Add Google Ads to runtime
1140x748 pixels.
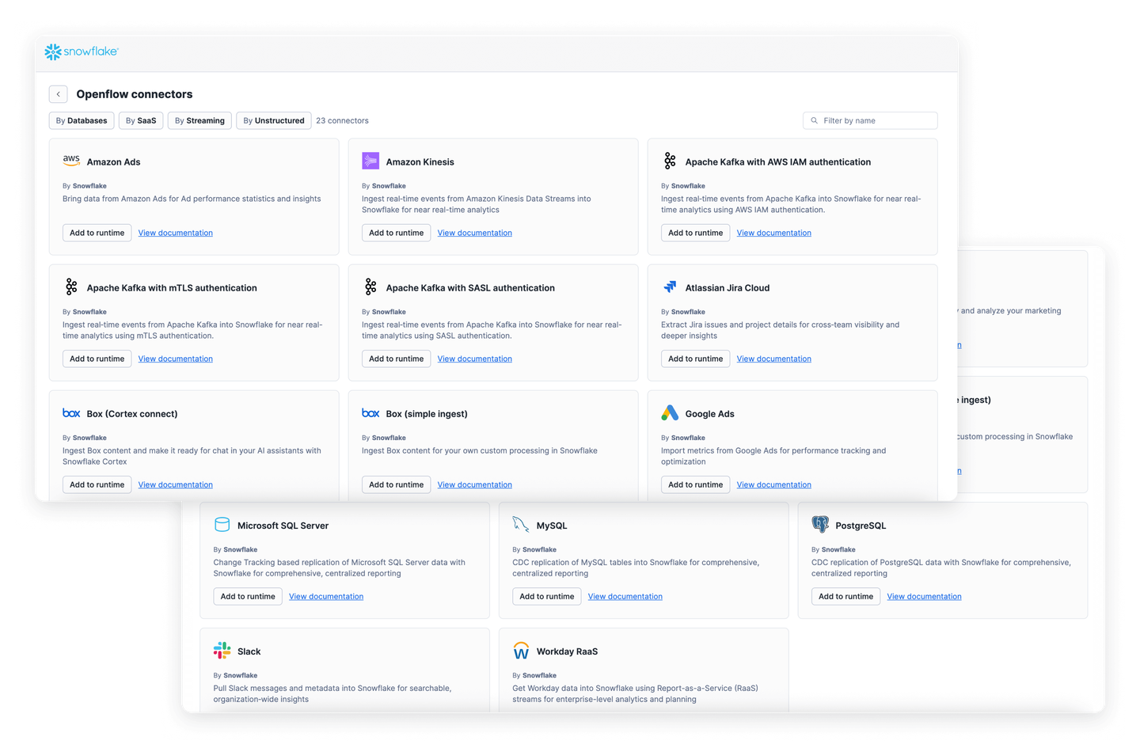(696, 484)
